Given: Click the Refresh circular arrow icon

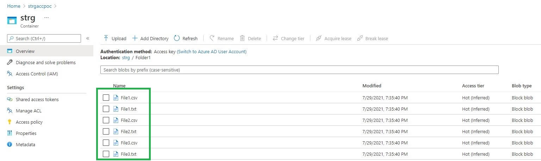Looking at the screenshot, I should (177, 38).
